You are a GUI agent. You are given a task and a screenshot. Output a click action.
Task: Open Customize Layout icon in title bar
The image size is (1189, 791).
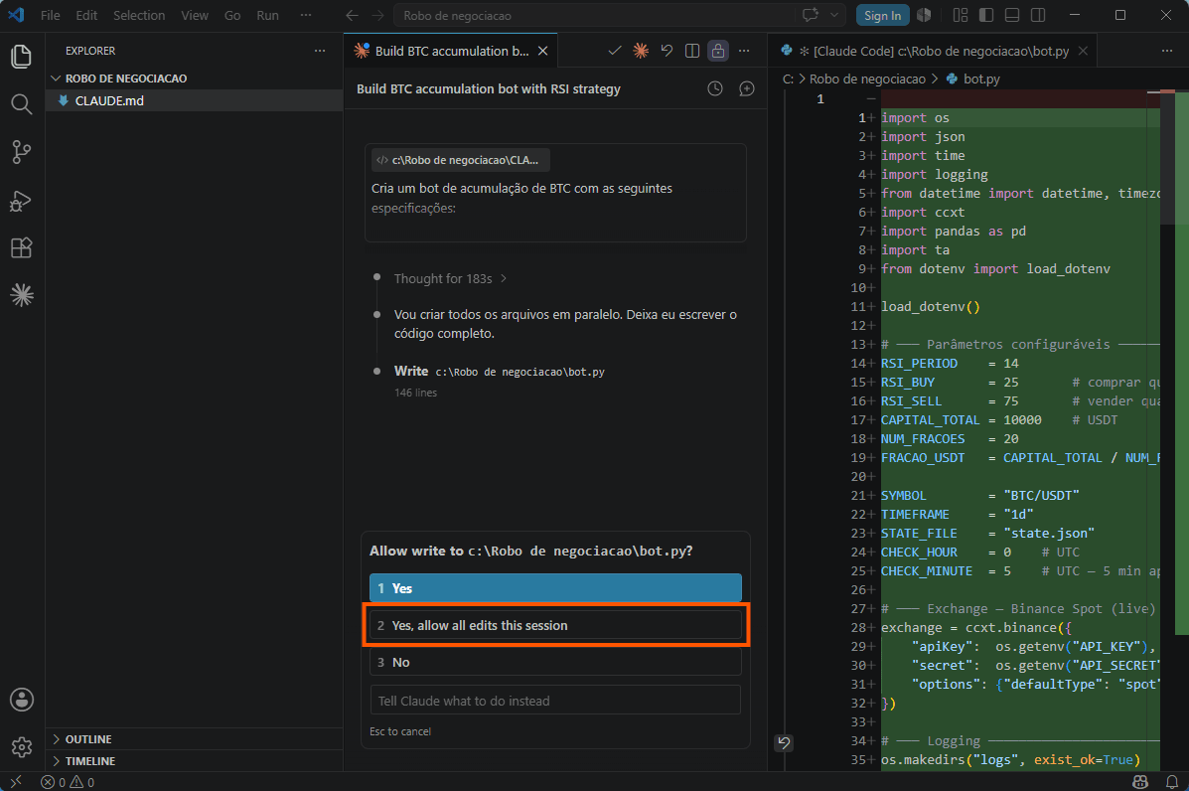pos(960,15)
